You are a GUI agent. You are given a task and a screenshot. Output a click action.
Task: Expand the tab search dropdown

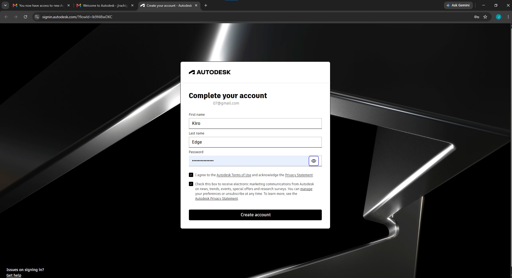pos(5,5)
